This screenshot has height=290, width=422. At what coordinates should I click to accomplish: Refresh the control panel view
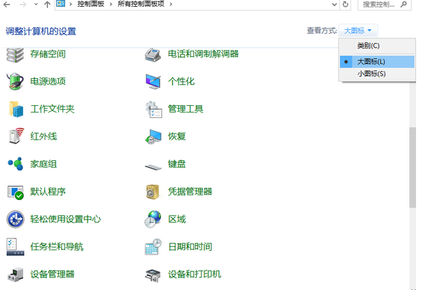(346, 5)
